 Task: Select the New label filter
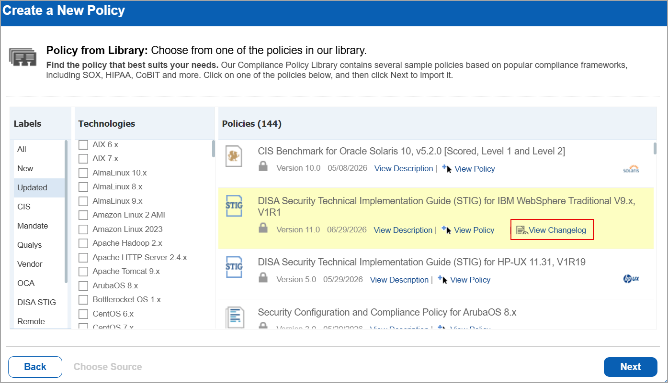[39, 168]
